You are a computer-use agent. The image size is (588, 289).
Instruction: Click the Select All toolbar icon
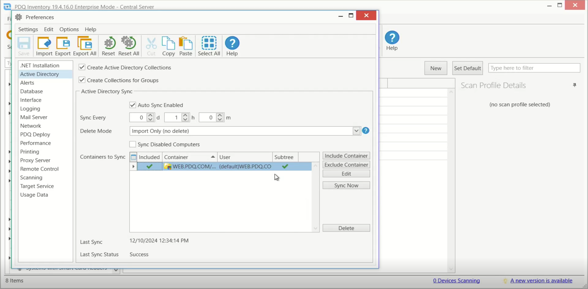coord(209,46)
